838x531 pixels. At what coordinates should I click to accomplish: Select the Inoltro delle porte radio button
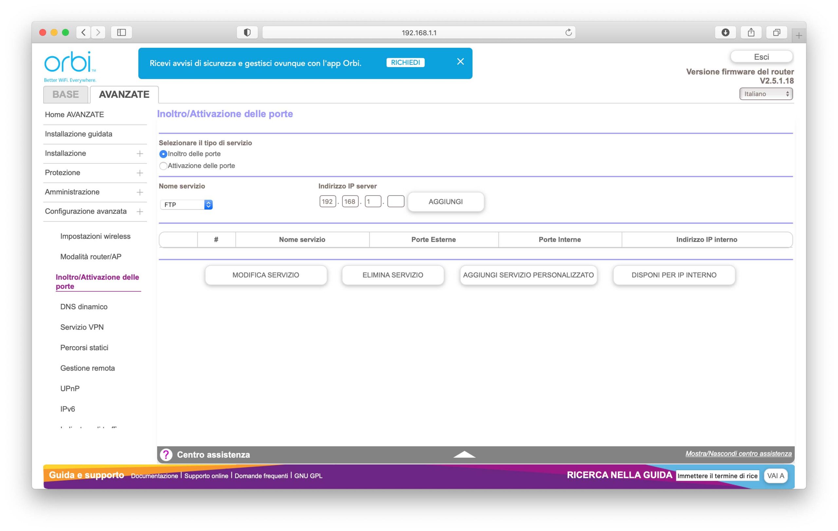pos(163,154)
